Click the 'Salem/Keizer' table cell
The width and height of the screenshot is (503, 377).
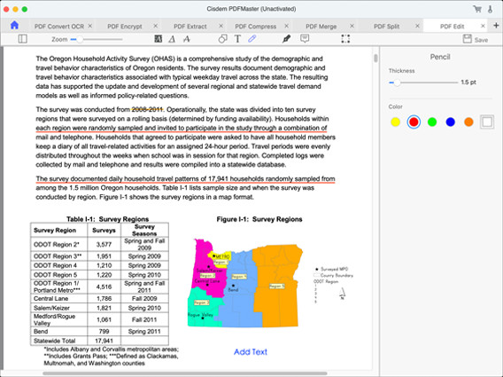click(x=58, y=308)
